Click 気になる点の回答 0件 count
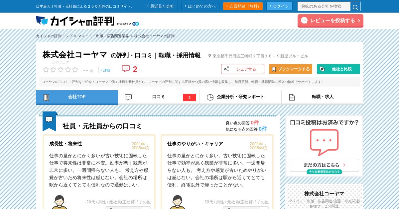Image resolution: width=399 pixels, height=209 pixels. click(x=246, y=129)
